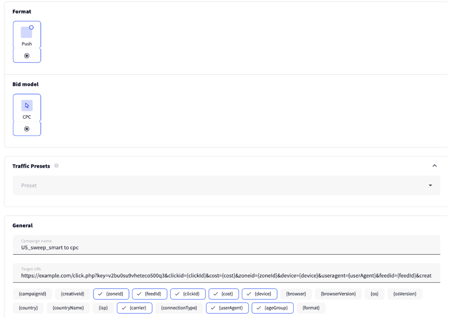Click the Push format icon
The height and width of the screenshot is (325, 453).
[27, 33]
